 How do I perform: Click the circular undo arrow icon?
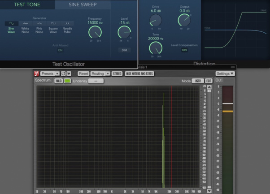63,73
